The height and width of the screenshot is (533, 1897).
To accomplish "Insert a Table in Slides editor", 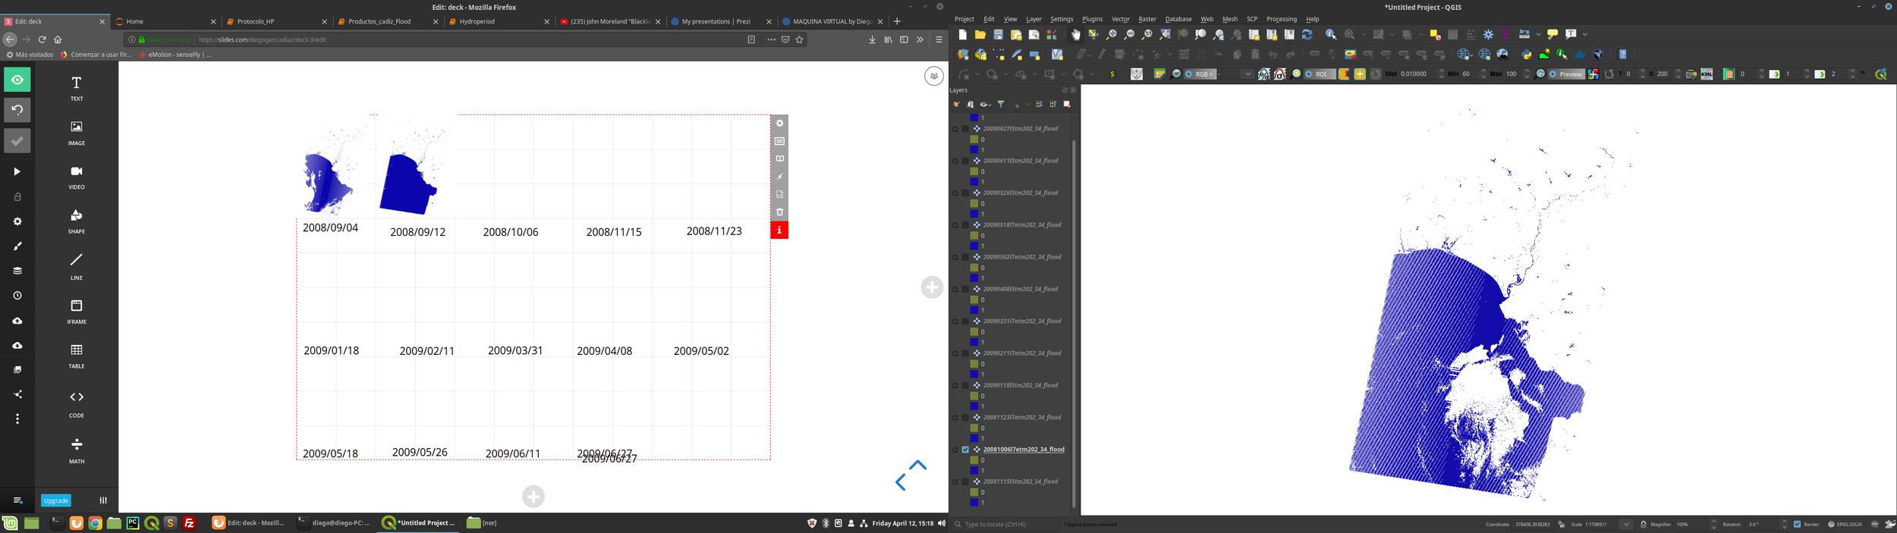I will [x=77, y=356].
